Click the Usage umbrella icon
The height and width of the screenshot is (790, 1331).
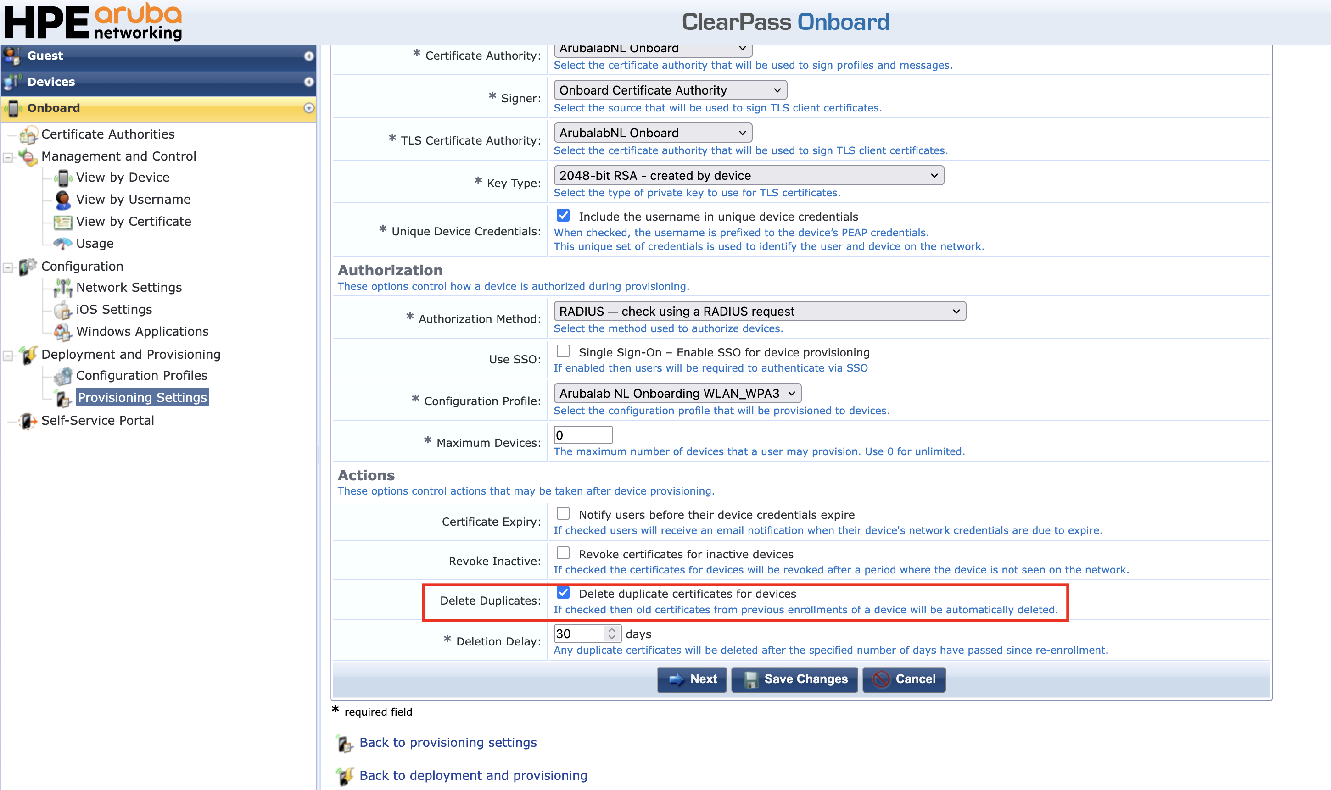point(63,243)
